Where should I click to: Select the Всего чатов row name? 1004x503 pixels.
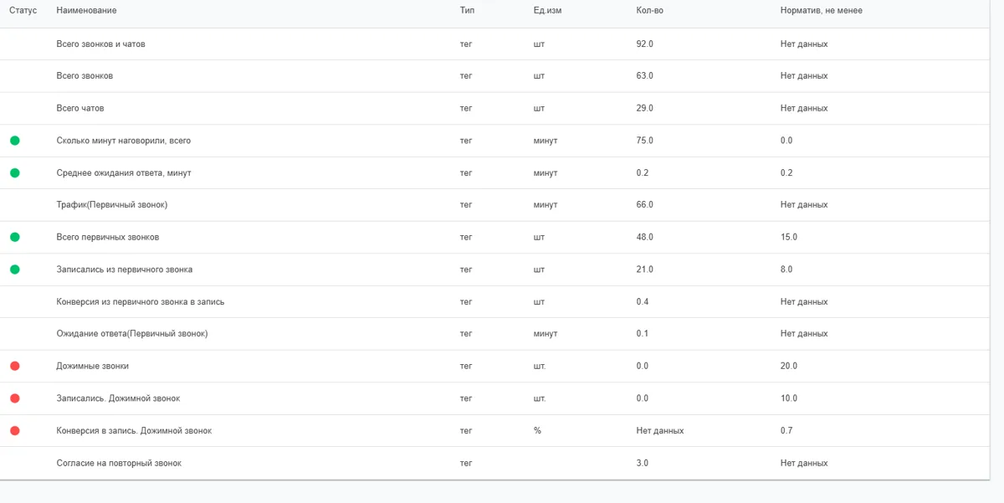click(80, 108)
